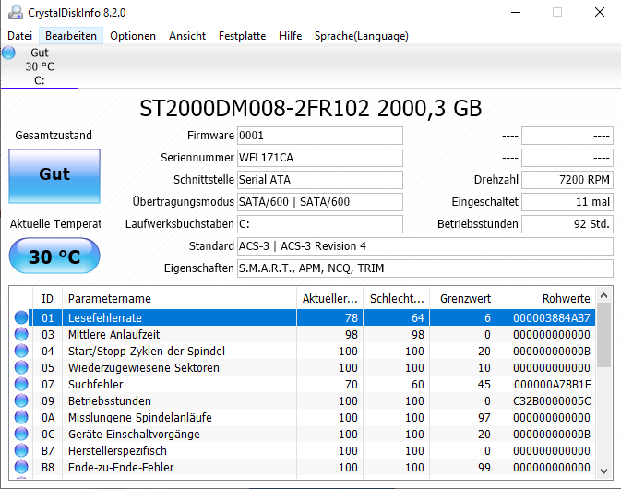Open the Sprache(Language) menu

[362, 36]
